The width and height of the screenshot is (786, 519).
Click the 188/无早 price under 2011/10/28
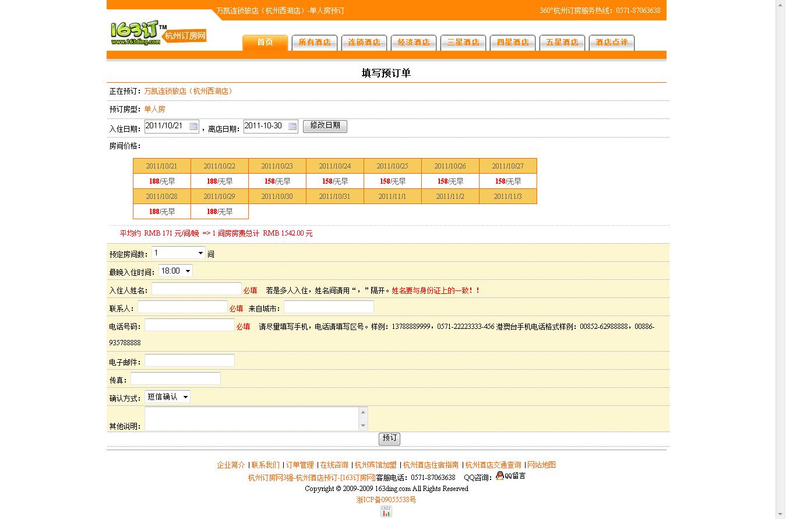tap(161, 212)
